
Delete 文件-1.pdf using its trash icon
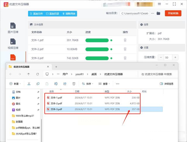[x=125, y=40]
